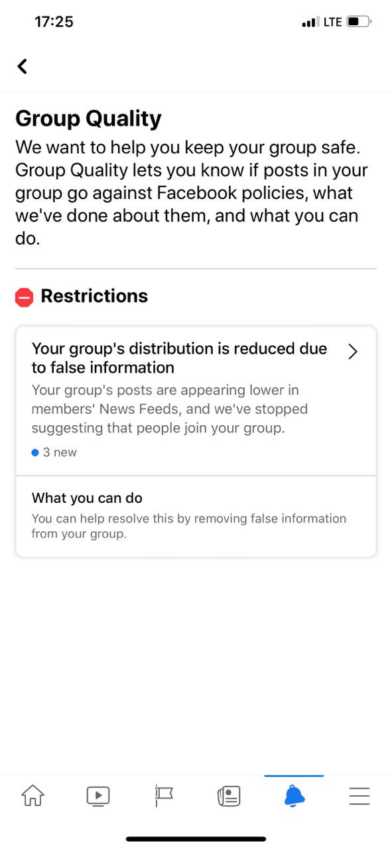Expand the reduced distribution chevron arrow

[353, 352]
